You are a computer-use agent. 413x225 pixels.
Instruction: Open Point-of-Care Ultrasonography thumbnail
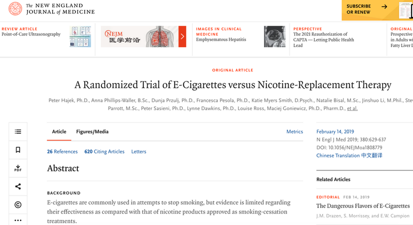click(81, 37)
